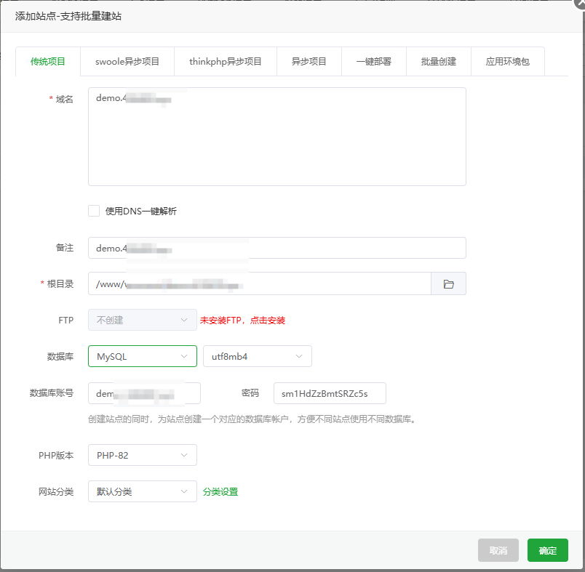Switch to the swoole异步项目 tab
This screenshot has height=572, width=585.
[127, 62]
